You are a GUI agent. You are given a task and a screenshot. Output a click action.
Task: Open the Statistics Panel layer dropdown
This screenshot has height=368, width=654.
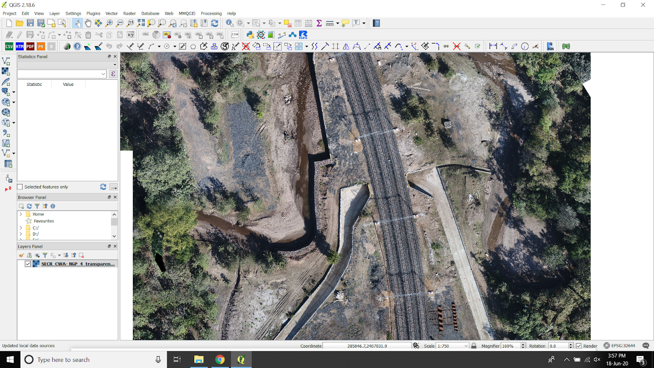tap(67, 65)
